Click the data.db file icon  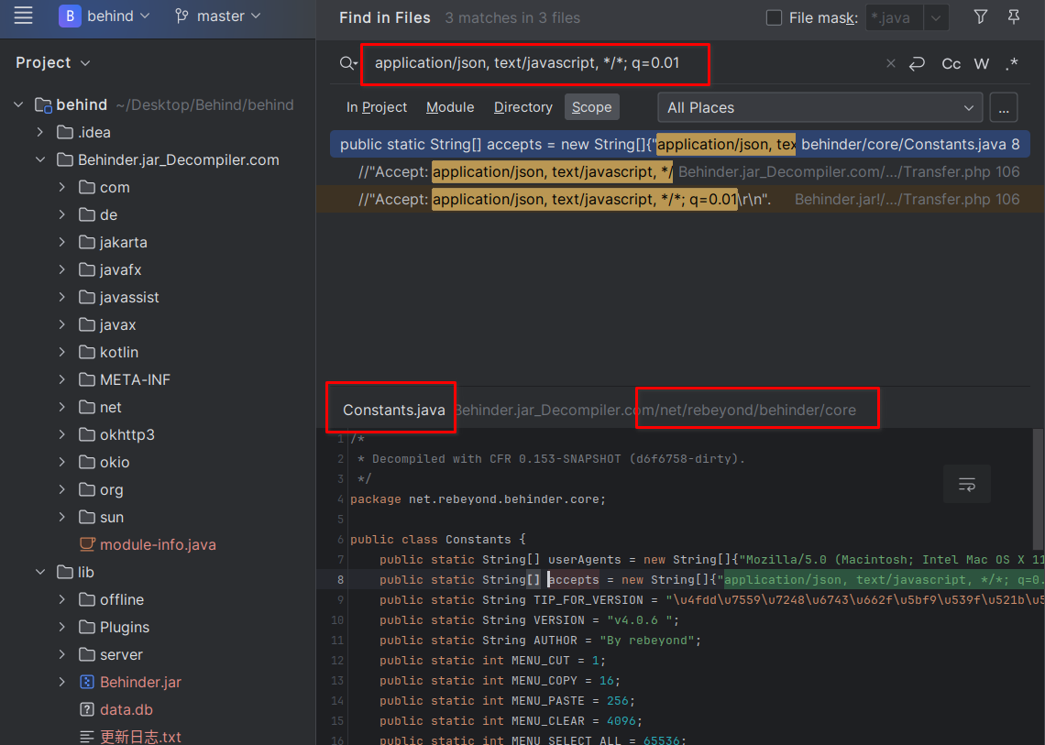tap(87, 709)
